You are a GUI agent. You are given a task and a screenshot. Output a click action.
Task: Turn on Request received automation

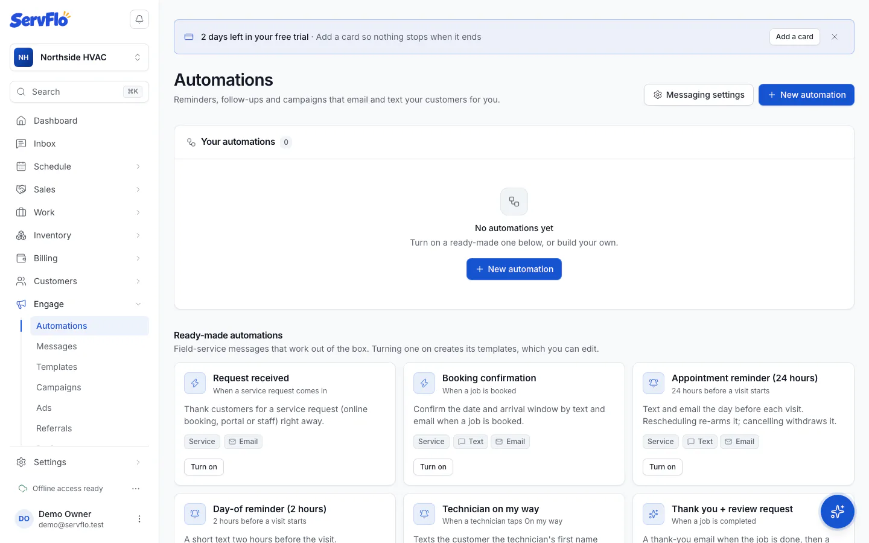(x=204, y=467)
